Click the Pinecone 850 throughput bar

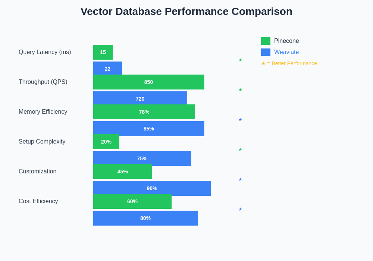tap(148, 82)
